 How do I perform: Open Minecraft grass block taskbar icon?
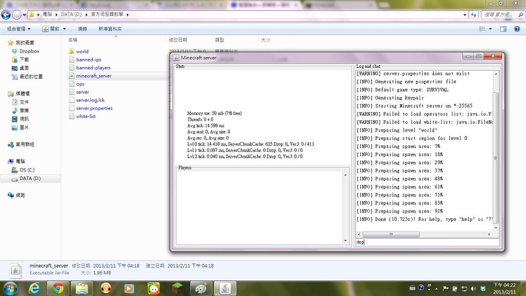(x=177, y=288)
